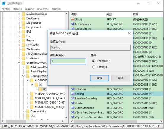Click the DeviceOverrides folder icon
The height and width of the screenshot is (129, 164).
coord(24,14)
